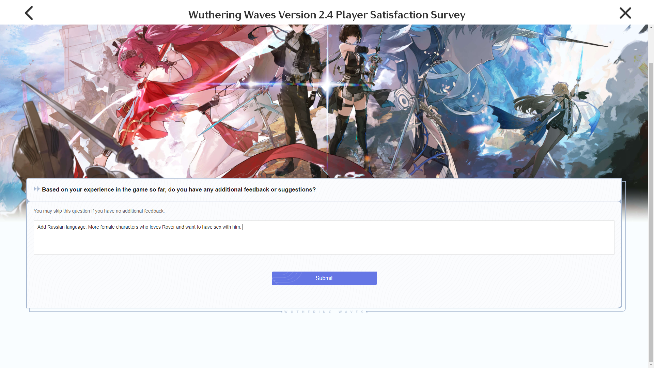Click the scrollbar track below the thumb
654x368 pixels.
pyautogui.click(x=651, y=361)
